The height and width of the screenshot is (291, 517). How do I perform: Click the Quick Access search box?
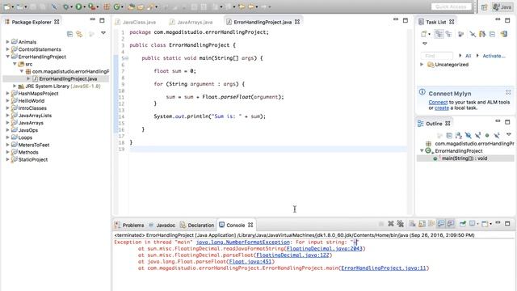(451, 6)
